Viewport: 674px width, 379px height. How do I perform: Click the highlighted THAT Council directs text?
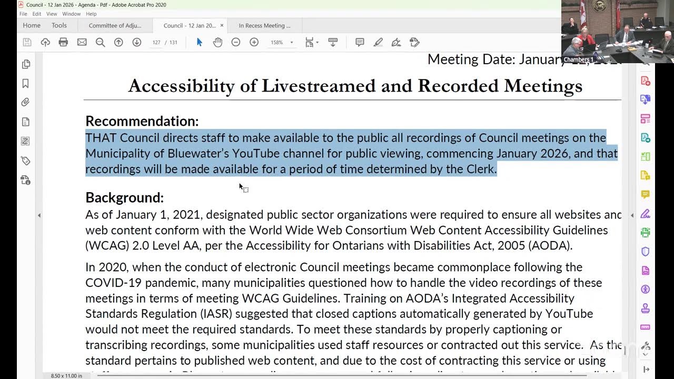tap(351, 153)
